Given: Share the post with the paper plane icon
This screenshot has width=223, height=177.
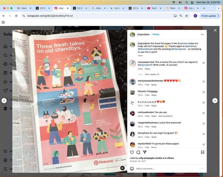Looking at the screenshot, I should [145, 152].
